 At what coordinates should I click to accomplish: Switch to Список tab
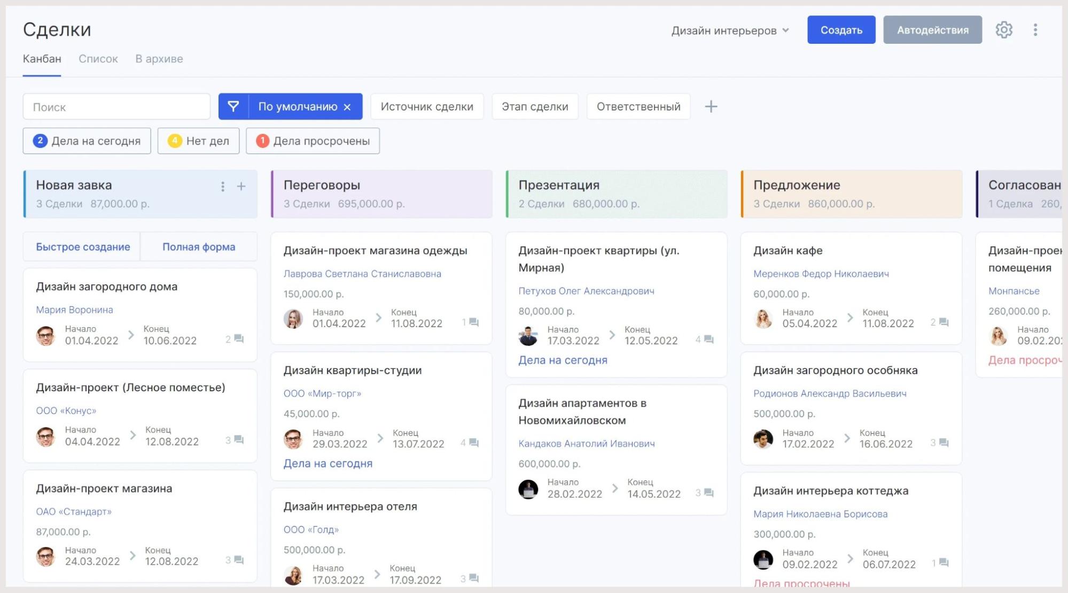[x=98, y=59]
